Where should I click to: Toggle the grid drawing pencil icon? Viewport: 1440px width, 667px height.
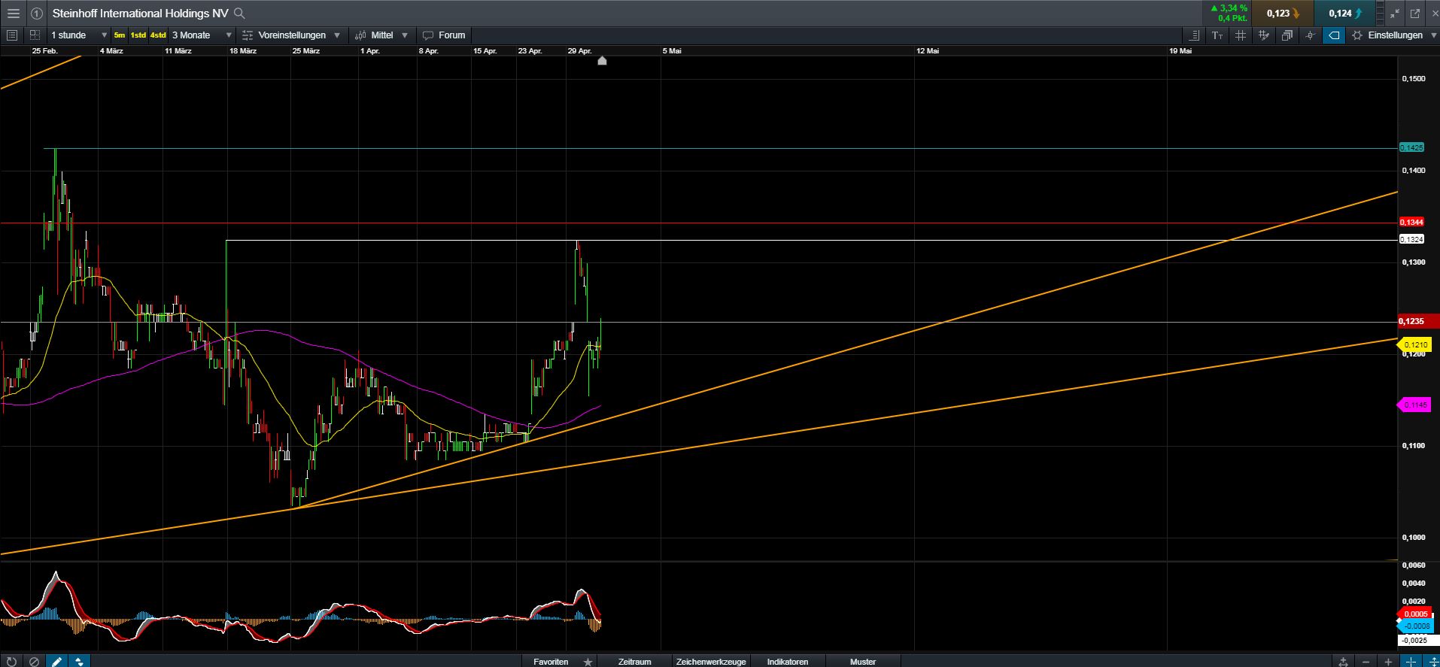(x=1264, y=35)
